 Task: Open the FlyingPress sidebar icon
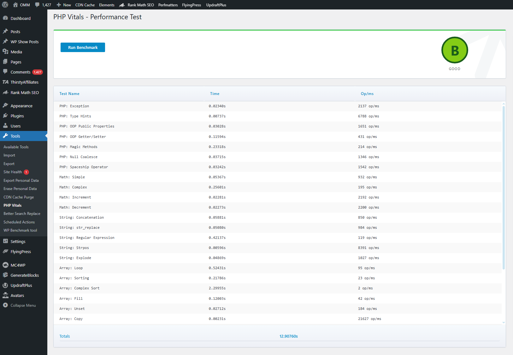(x=5, y=251)
